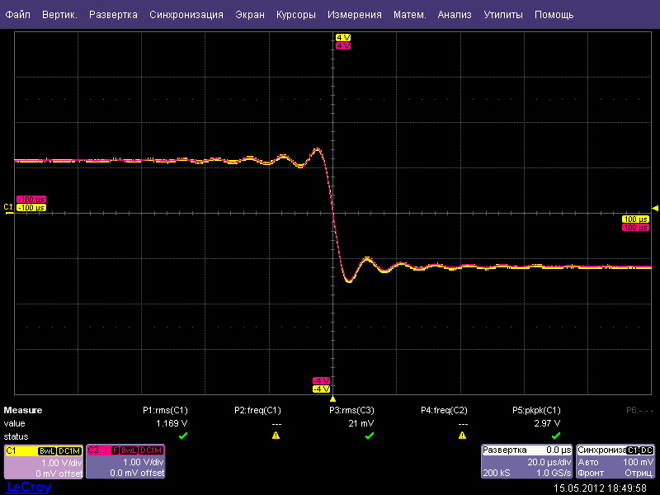Click the C1 channel descriptor box
Image resolution: width=660 pixels, height=495 pixels.
43,462
